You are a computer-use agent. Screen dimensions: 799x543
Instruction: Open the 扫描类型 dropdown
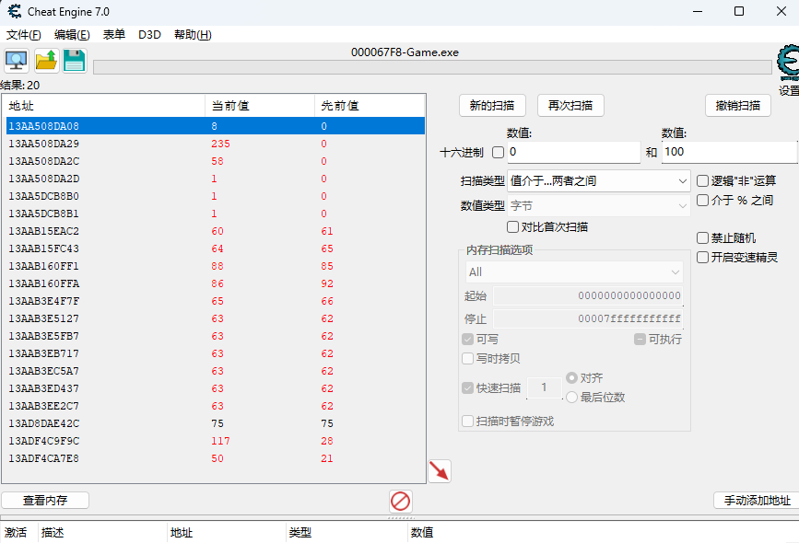tap(599, 180)
